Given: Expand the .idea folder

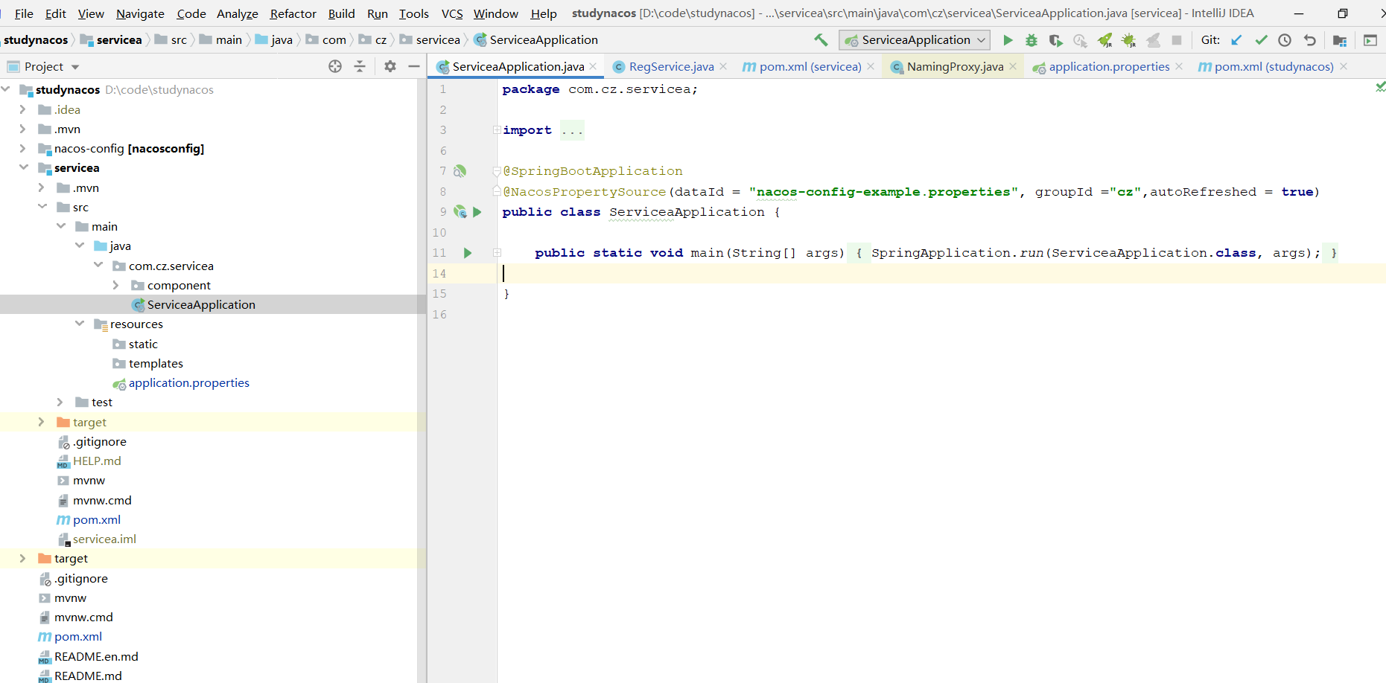Looking at the screenshot, I should click(22, 109).
